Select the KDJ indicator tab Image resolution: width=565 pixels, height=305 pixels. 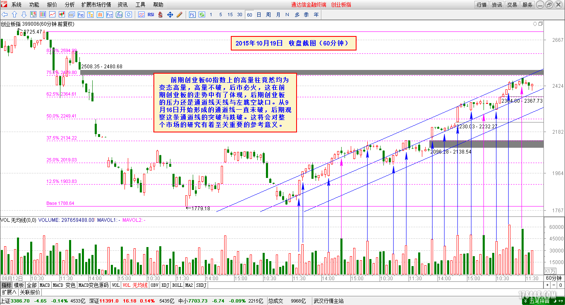(165, 285)
